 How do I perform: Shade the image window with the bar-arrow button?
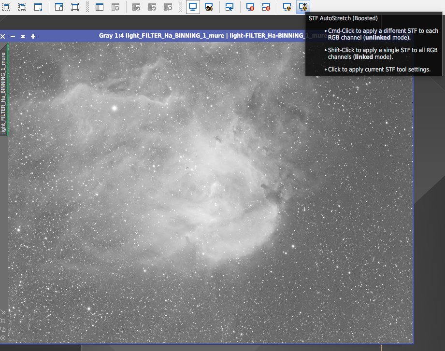click(x=23, y=36)
